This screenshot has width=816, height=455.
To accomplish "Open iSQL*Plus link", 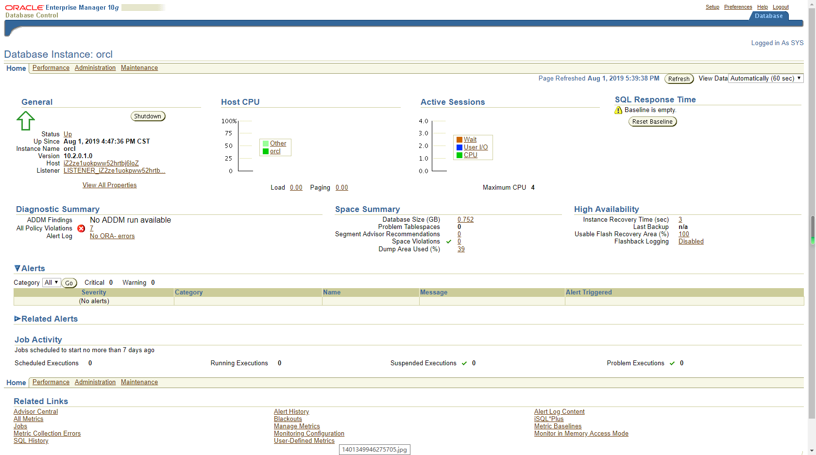I will point(549,419).
